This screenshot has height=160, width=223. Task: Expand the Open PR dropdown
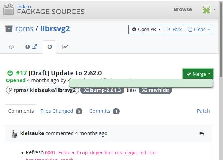point(146,30)
